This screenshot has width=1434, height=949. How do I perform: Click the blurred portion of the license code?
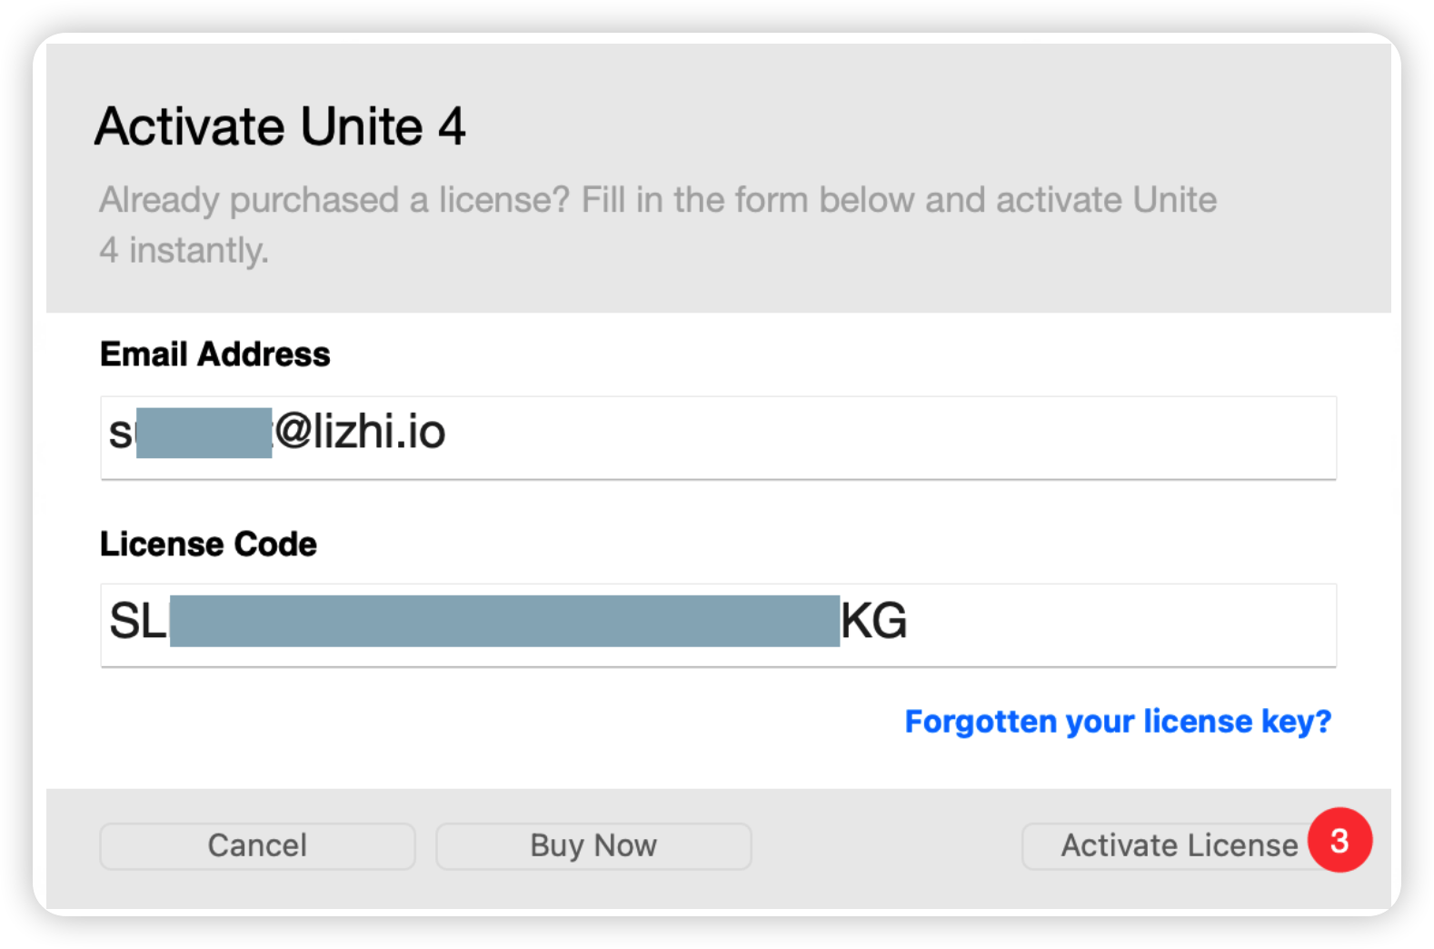[x=504, y=621]
